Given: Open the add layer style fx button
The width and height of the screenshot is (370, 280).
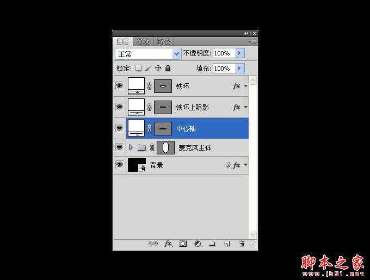Looking at the screenshot, I should (x=169, y=244).
